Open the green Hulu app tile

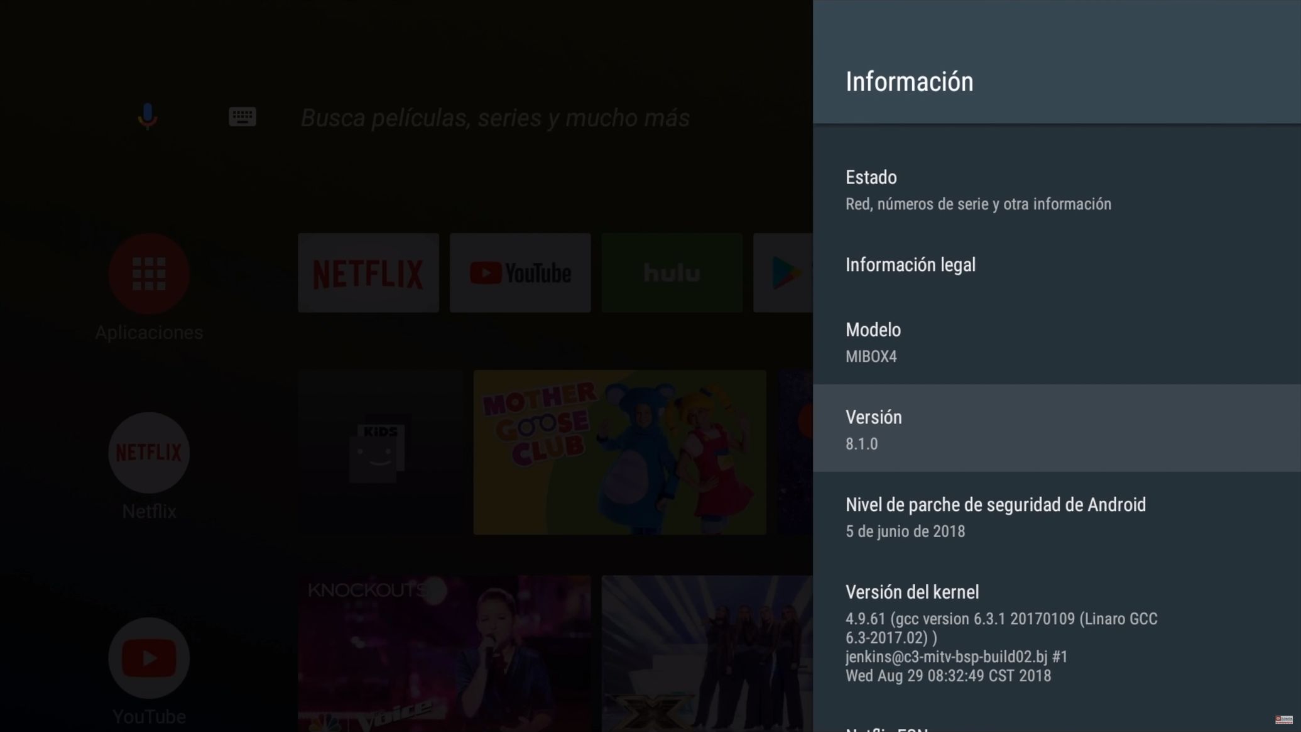[x=672, y=273]
